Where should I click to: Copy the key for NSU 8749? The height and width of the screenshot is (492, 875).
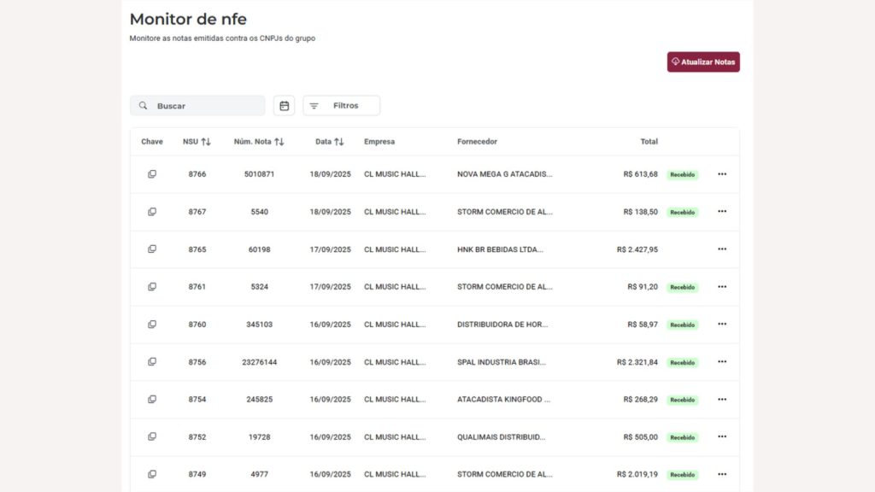[x=152, y=474]
